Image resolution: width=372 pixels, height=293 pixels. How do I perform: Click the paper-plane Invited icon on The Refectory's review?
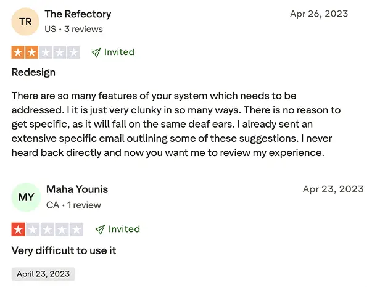(x=96, y=52)
